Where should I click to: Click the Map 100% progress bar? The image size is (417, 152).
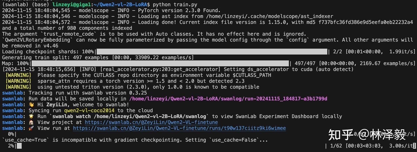tap(160, 63)
